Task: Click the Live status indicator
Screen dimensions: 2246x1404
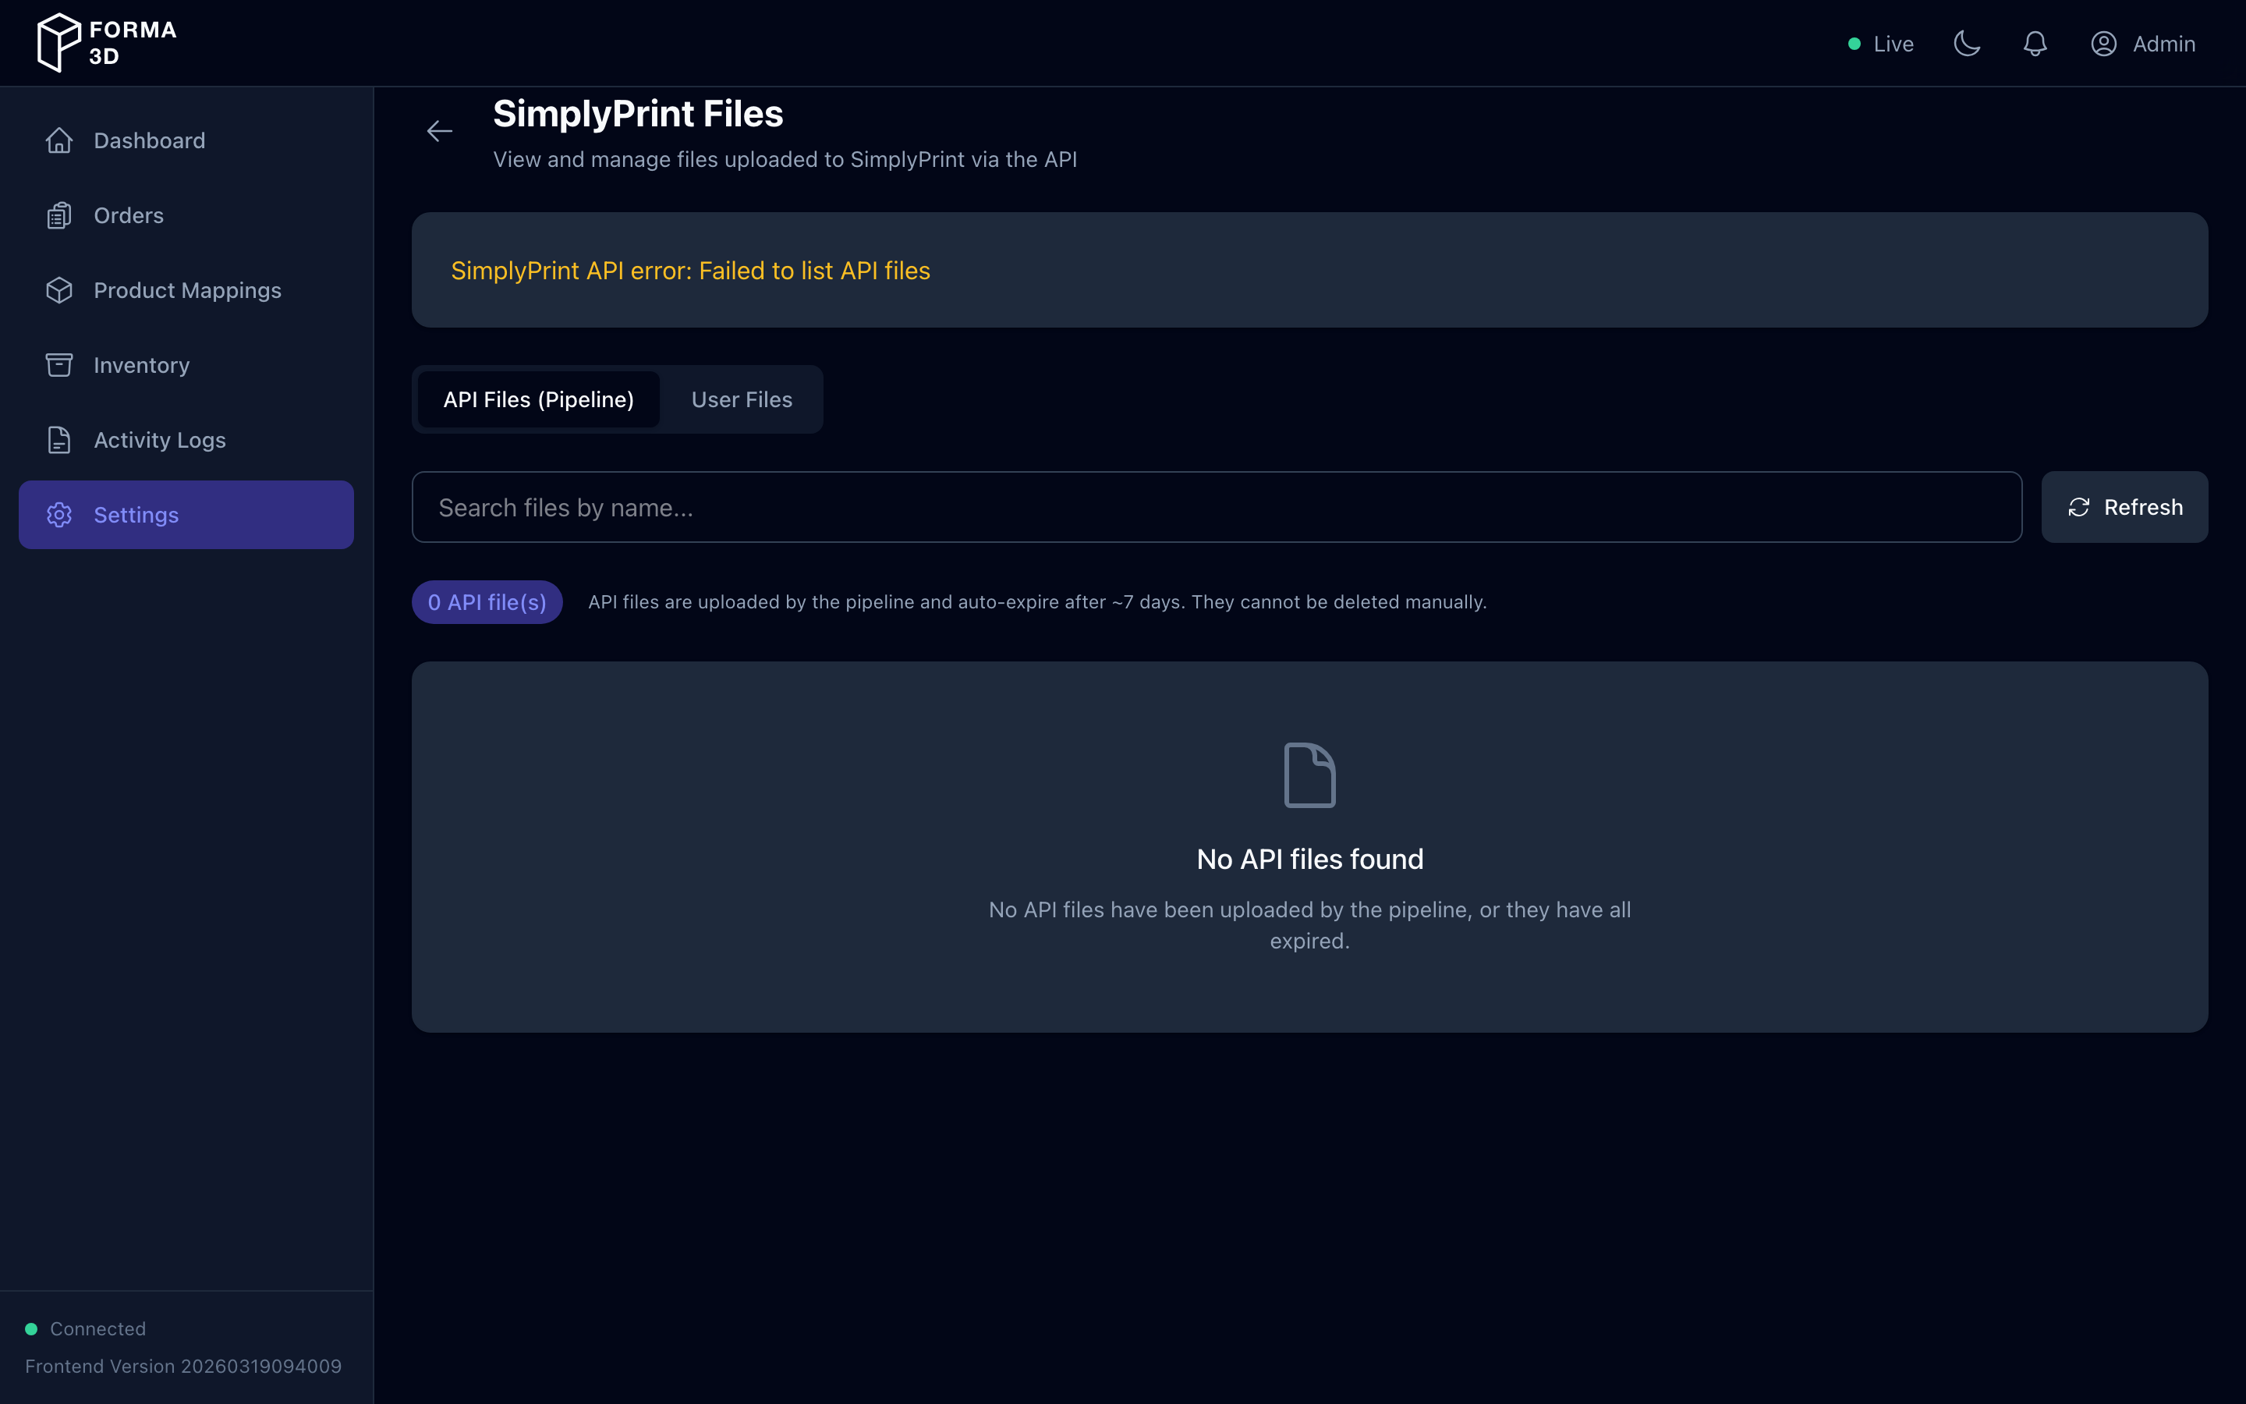Action: pos(1879,43)
